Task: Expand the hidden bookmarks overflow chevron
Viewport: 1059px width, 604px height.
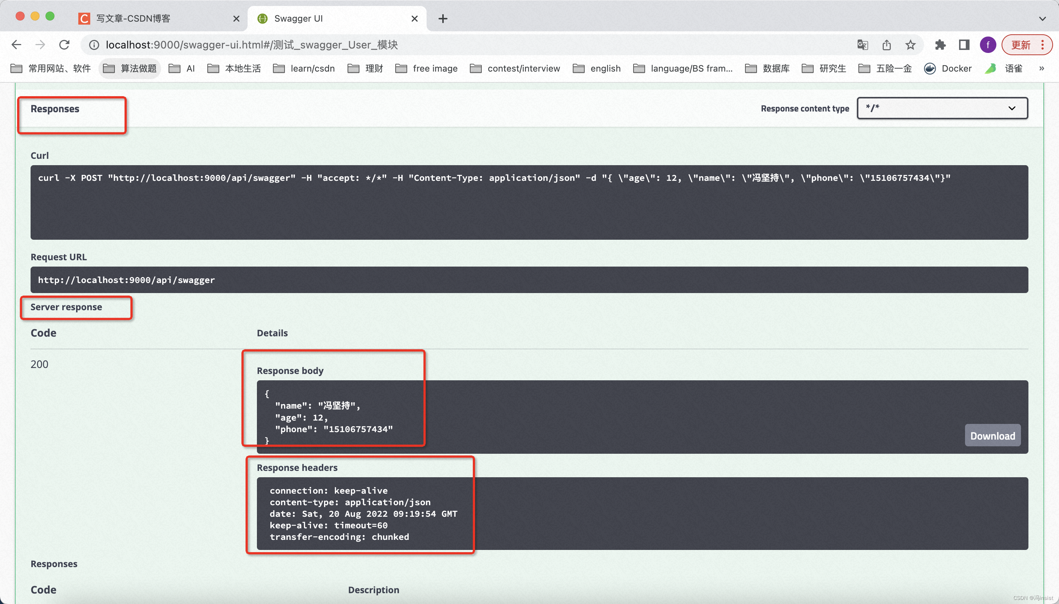Action: 1042,69
